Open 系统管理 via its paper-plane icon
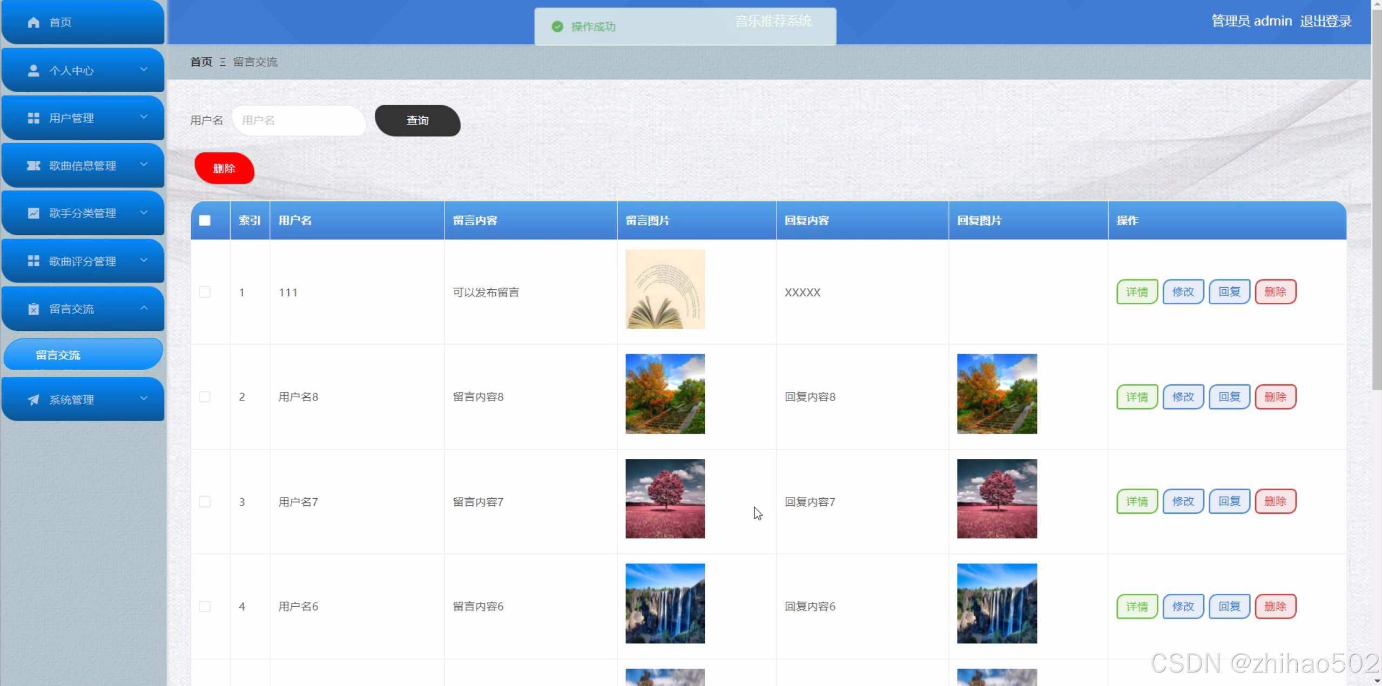 pyautogui.click(x=33, y=399)
